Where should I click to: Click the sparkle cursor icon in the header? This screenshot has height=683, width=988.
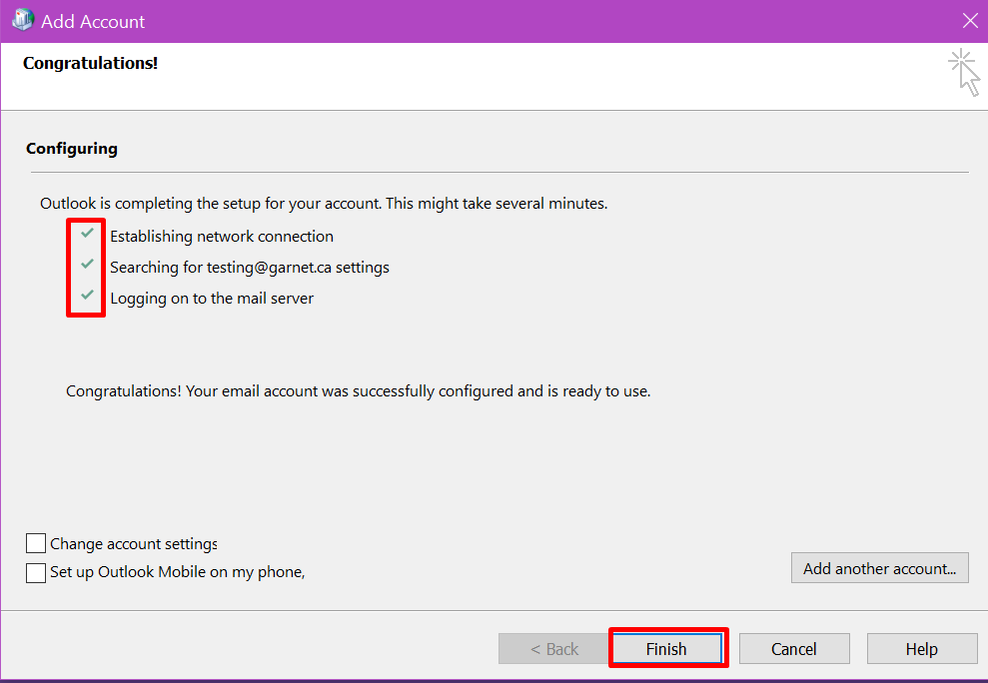[964, 73]
